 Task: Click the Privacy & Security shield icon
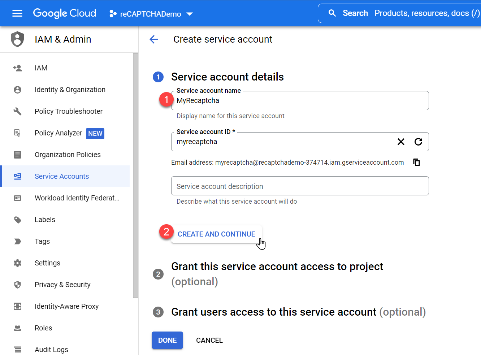tap(17, 285)
